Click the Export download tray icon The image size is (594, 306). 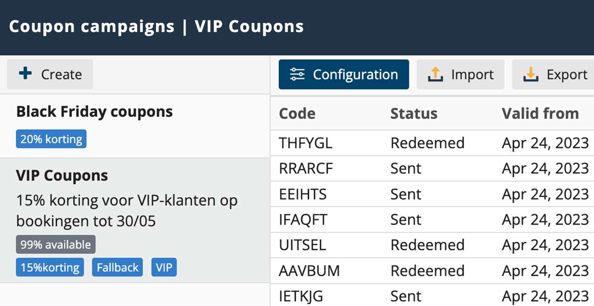(531, 74)
